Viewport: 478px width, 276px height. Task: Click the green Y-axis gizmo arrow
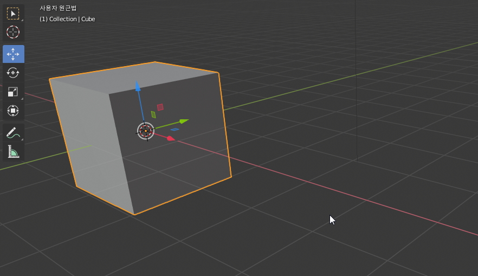point(184,121)
